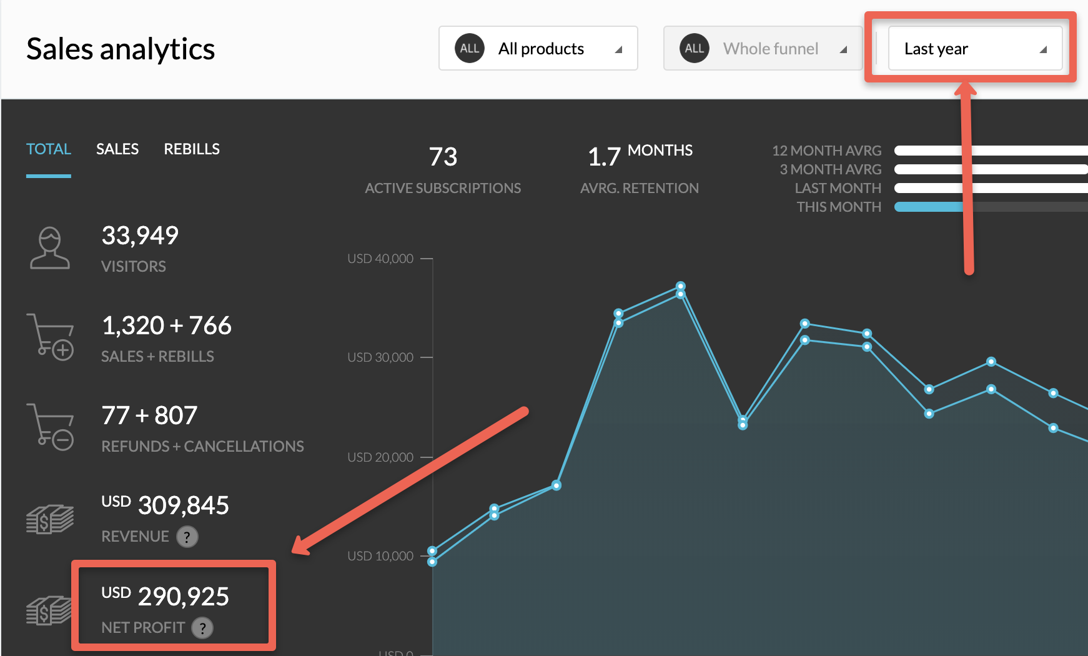Viewport: 1088px width, 656px height.
Task: Click the money stack icon beside Revenue
Action: [50, 520]
